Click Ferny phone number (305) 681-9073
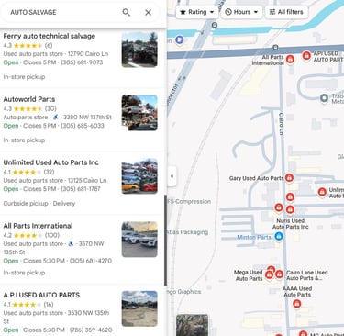Image resolution: width=344 pixels, height=336 pixels. (x=82, y=62)
